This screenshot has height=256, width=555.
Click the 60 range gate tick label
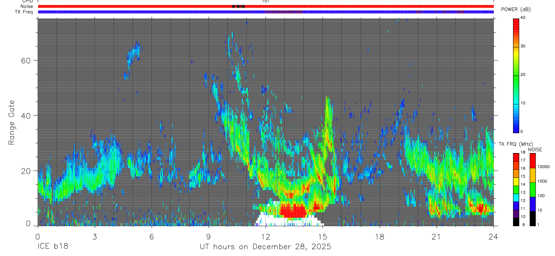click(25, 60)
